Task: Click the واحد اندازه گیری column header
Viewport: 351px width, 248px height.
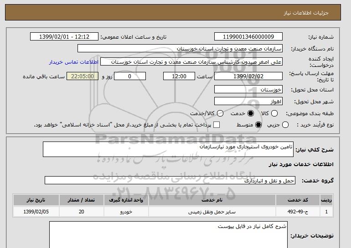Action: (126, 200)
